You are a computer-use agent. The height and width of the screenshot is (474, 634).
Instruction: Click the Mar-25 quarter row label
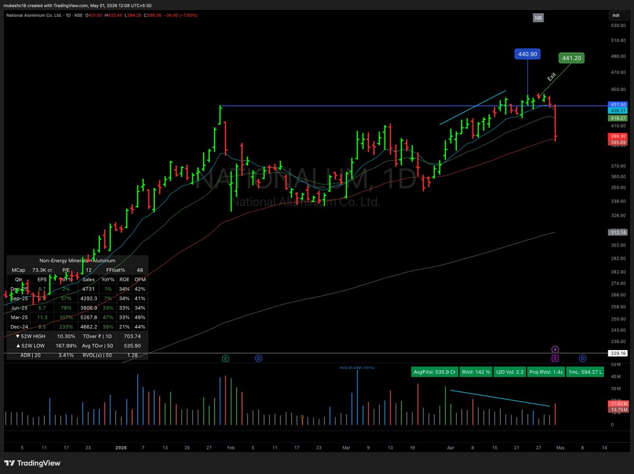tap(20, 317)
